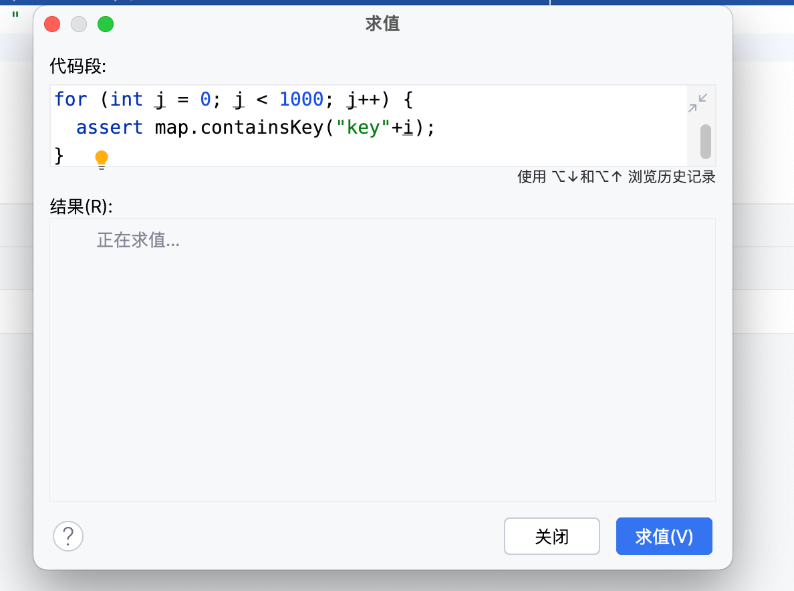Click the yellow light bulb intention icon
Image resolution: width=794 pixels, height=591 pixels.
[x=102, y=159]
